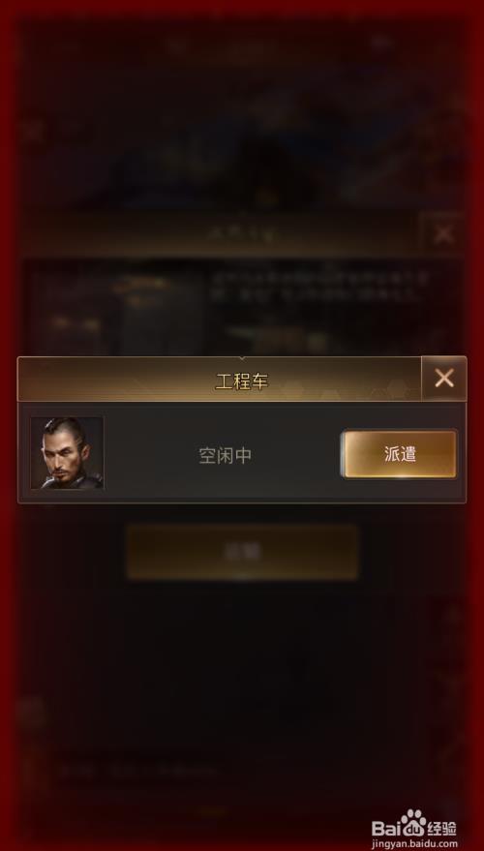Tap the blurred gold button below dialog
The image size is (484, 851).
242,552
